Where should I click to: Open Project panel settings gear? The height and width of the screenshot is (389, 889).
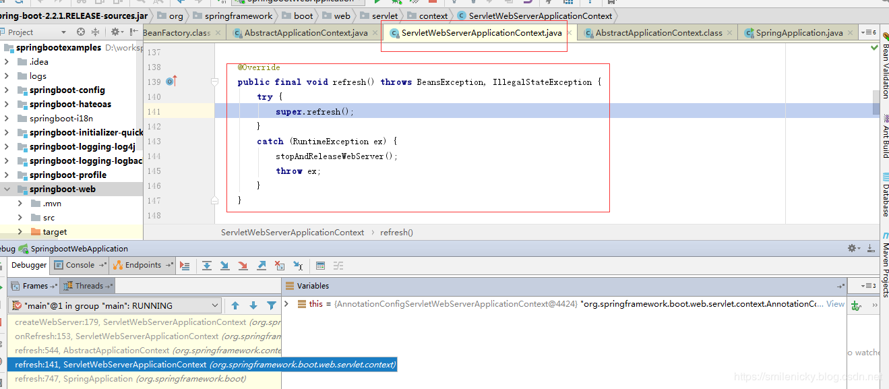click(x=116, y=32)
